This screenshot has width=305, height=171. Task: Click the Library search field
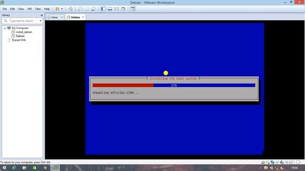(23, 21)
